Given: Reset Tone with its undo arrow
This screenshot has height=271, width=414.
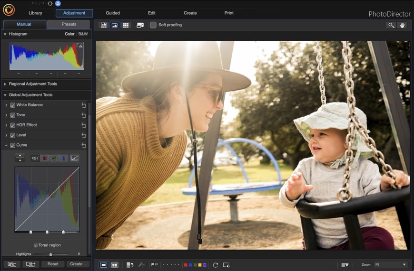Looking at the screenshot, I should click(x=84, y=115).
